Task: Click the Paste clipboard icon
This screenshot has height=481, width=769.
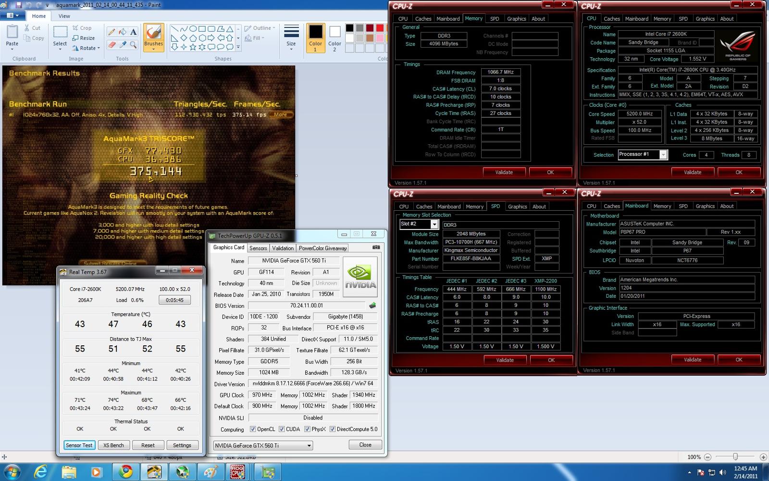Action: pos(12,32)
